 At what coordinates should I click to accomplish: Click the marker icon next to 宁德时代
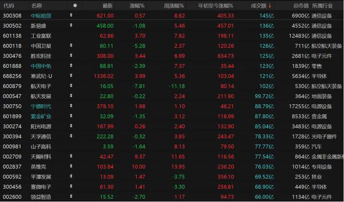point(71,106)
